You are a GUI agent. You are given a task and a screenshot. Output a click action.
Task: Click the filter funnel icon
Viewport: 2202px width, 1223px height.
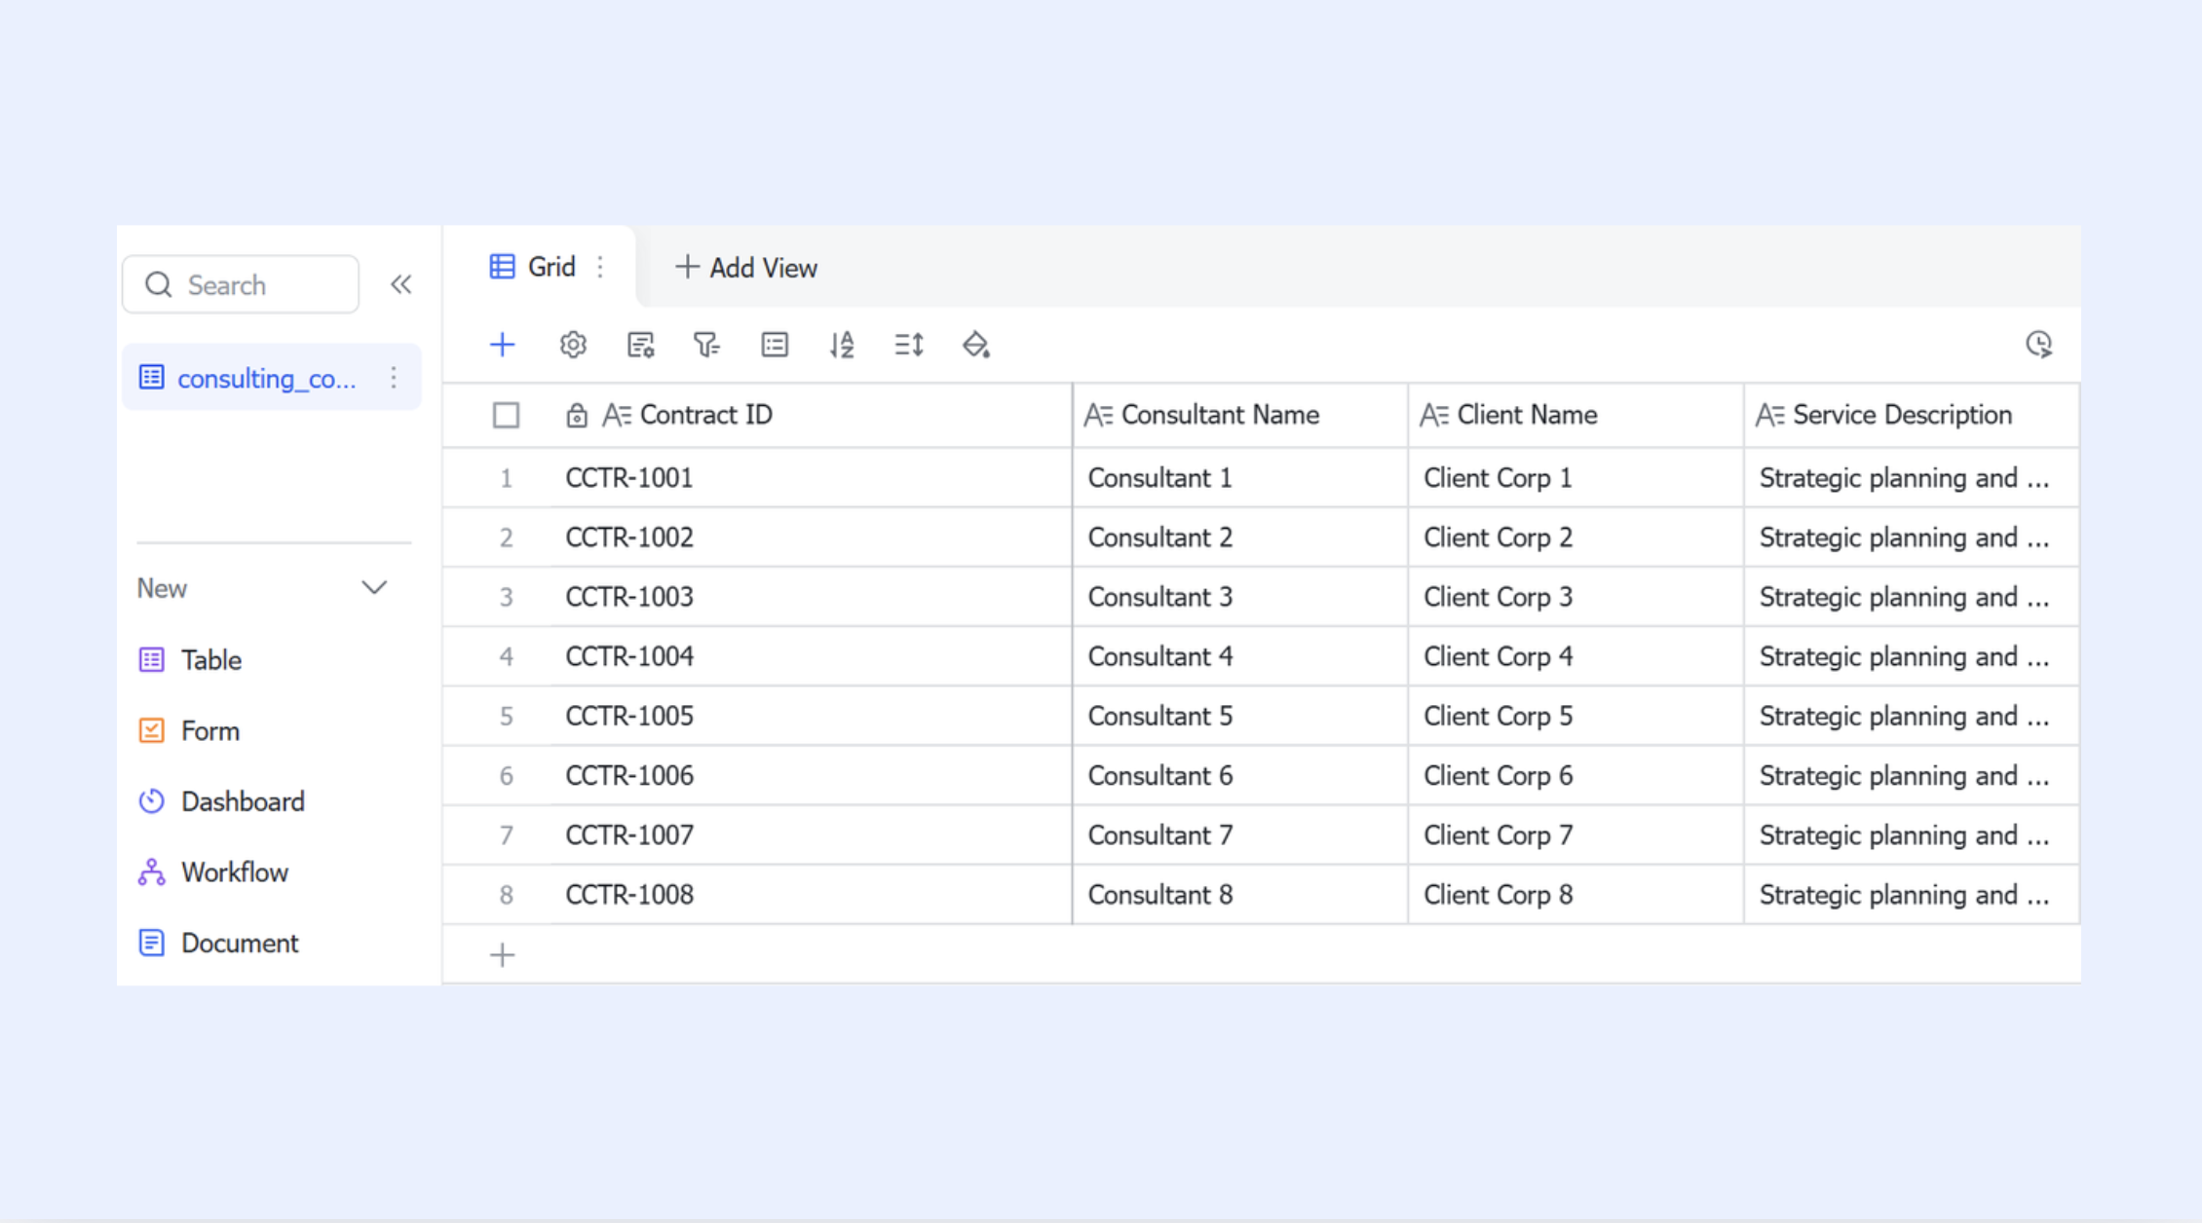(706, 345)
